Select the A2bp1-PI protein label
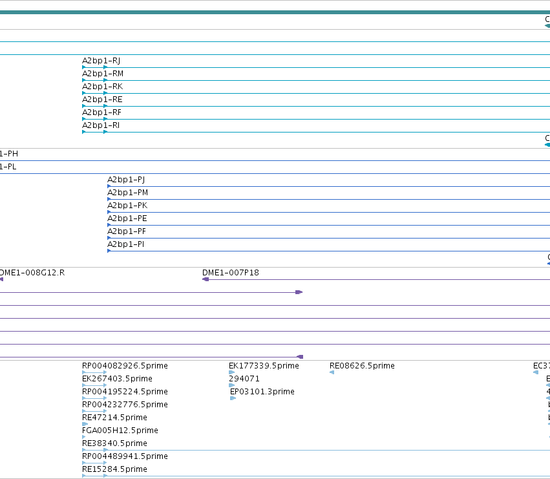Viewport: 550px width, 479px height. 125,244
